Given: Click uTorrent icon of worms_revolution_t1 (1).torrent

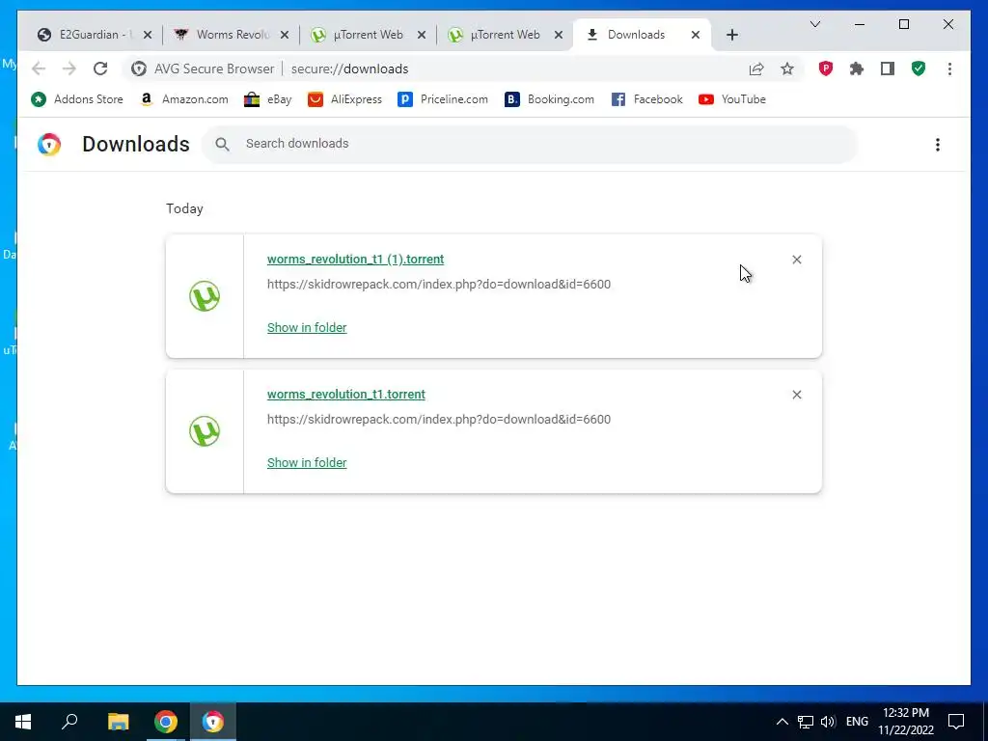Looking at the screenshot, I should (x=205, y=295).
